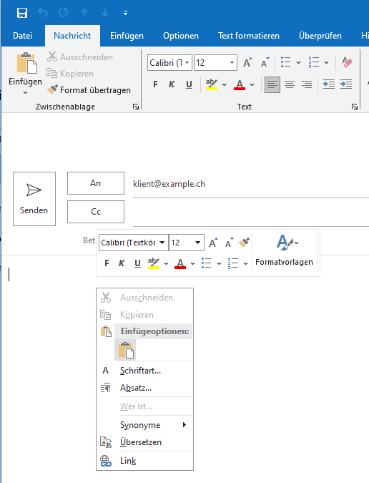The height and width of the screenshot is (483, 369).
Task: Customize the quick access toolbar
Action: (x=125, y=13)
